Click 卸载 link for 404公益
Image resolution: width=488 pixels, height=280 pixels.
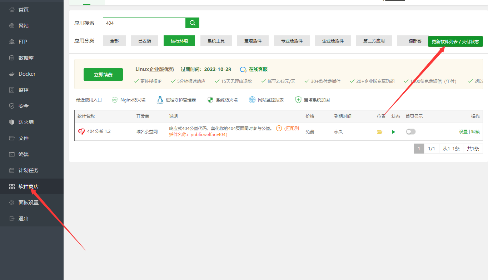pyautogui.click(x=475, y=132)
